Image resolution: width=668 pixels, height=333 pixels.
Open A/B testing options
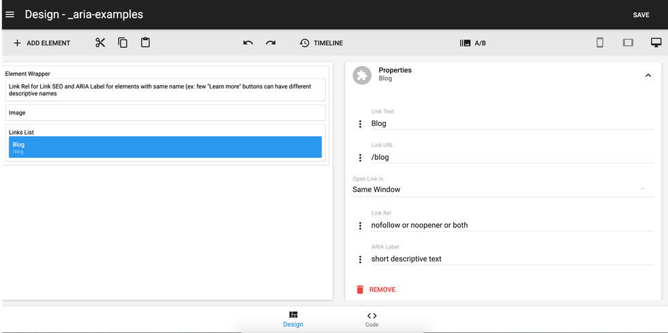tap(473, 43)
